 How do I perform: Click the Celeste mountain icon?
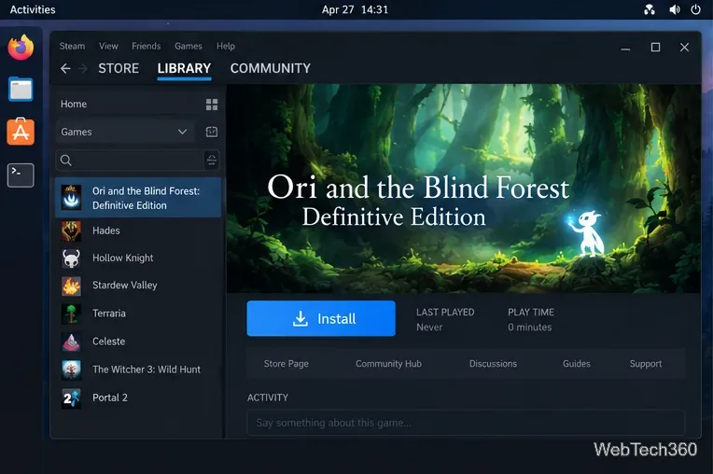point(71,342)
